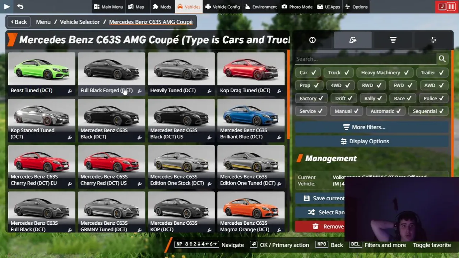Toggle the Factory filter chip

point(311,98)
